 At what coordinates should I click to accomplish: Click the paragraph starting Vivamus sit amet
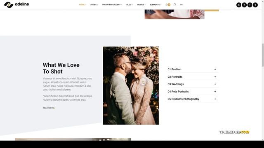(67, 84)
